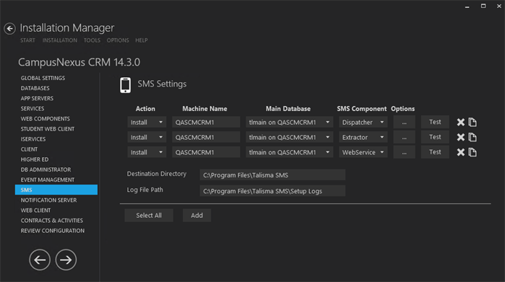Select DATABASES in sidebar

click(35, 88)
